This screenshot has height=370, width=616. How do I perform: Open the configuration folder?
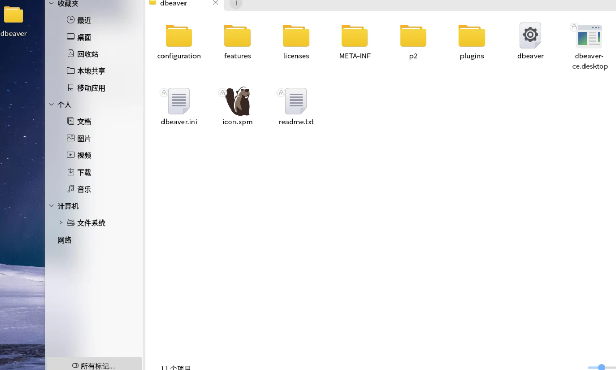click(x=179, y=36)
